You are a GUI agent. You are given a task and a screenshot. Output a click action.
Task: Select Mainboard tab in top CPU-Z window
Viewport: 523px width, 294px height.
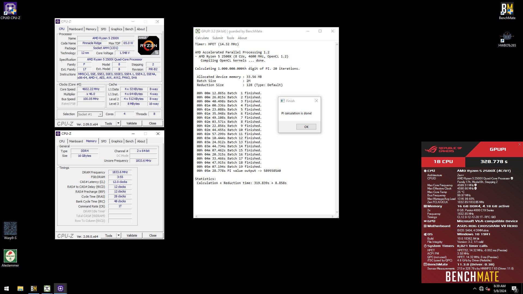click(x=75, y=29)
